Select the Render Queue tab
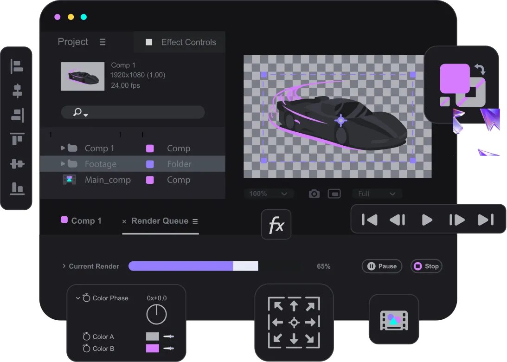Viewport: 507px width, 362px height. [x=160, y=220]
